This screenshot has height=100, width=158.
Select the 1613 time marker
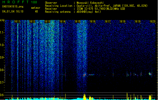(47, 21)
